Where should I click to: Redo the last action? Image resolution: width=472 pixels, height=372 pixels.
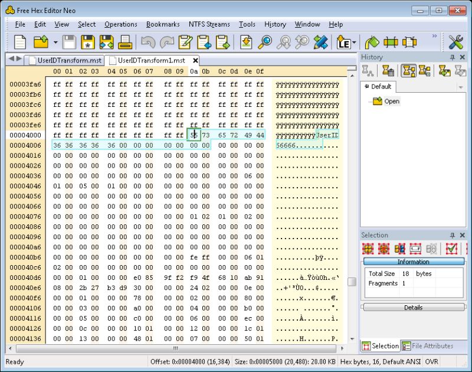tap(166, 42)
